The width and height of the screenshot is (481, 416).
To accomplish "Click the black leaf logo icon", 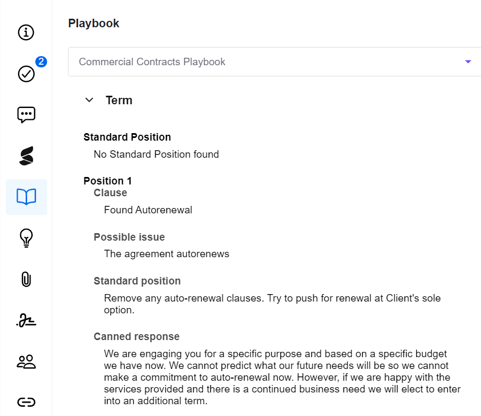I will 26,156.
